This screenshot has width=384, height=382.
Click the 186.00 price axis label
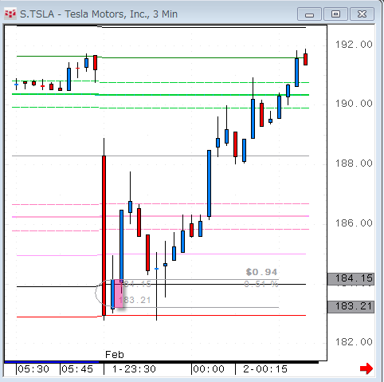pyautogui.click(x=354, y=223)
